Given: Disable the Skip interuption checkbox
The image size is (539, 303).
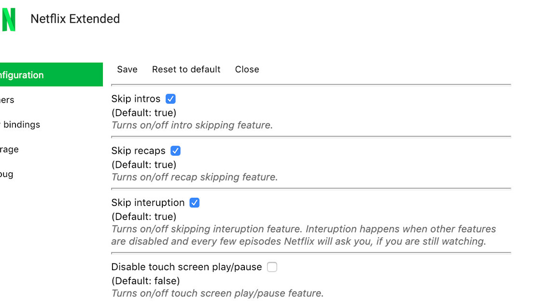Looking at the screenshot, I should [194, 203].
